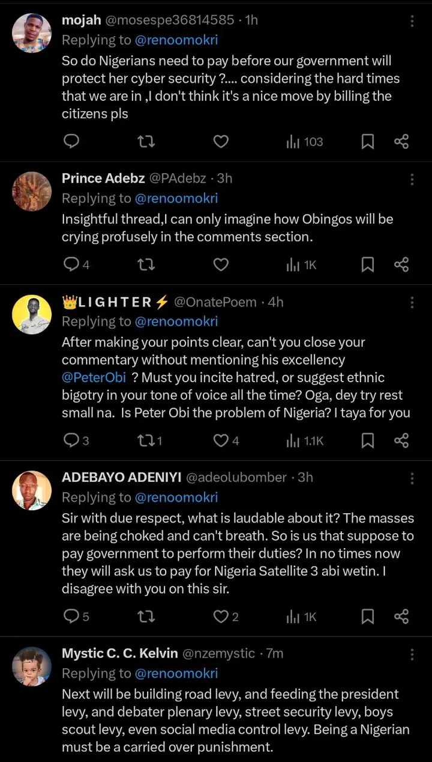432x762 pixels.
Task: Reply to ADEBAYO ADENIYI's tweet
Action: point(76,617)
